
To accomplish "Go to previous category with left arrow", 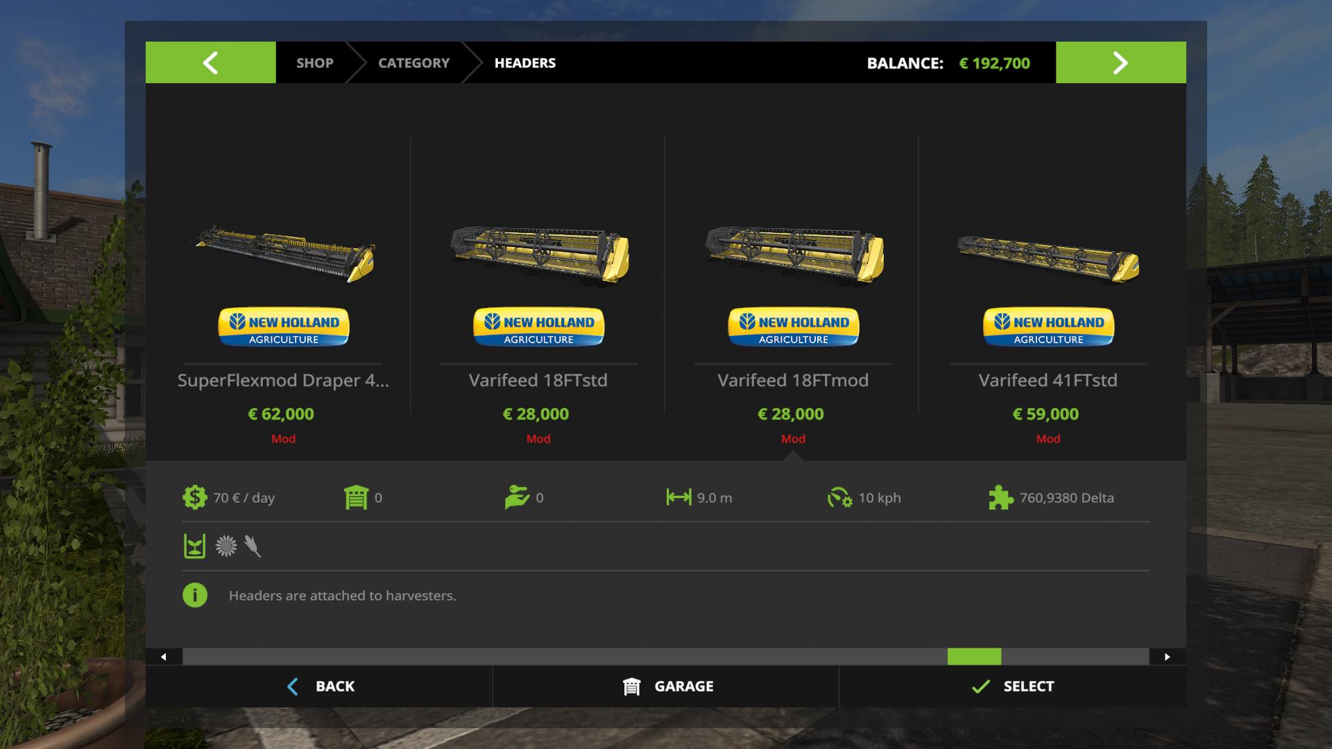I will coord(210,62).
